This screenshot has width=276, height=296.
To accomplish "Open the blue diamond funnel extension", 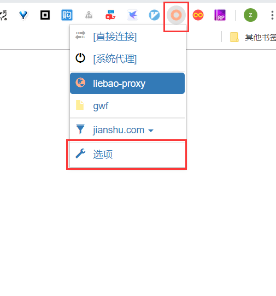I will [24, 15].
